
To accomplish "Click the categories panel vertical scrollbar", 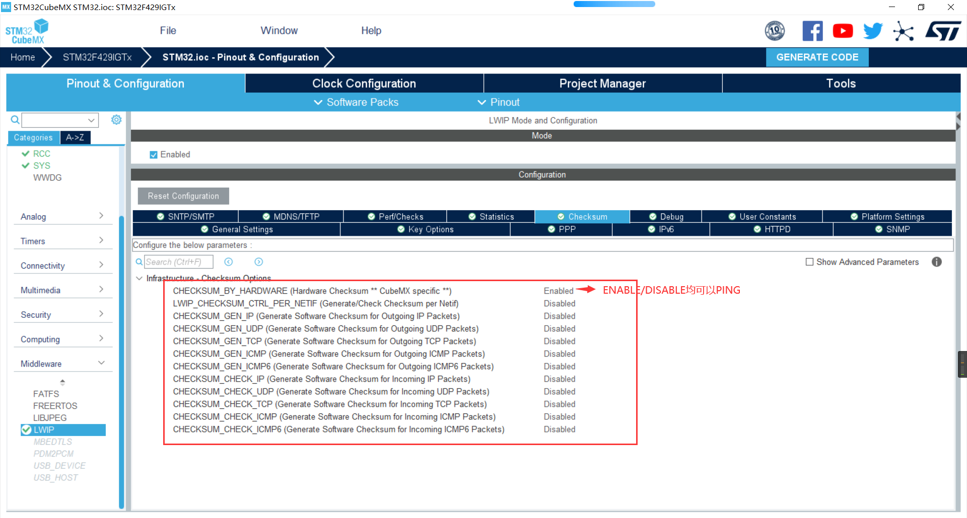I will point(121,362).
